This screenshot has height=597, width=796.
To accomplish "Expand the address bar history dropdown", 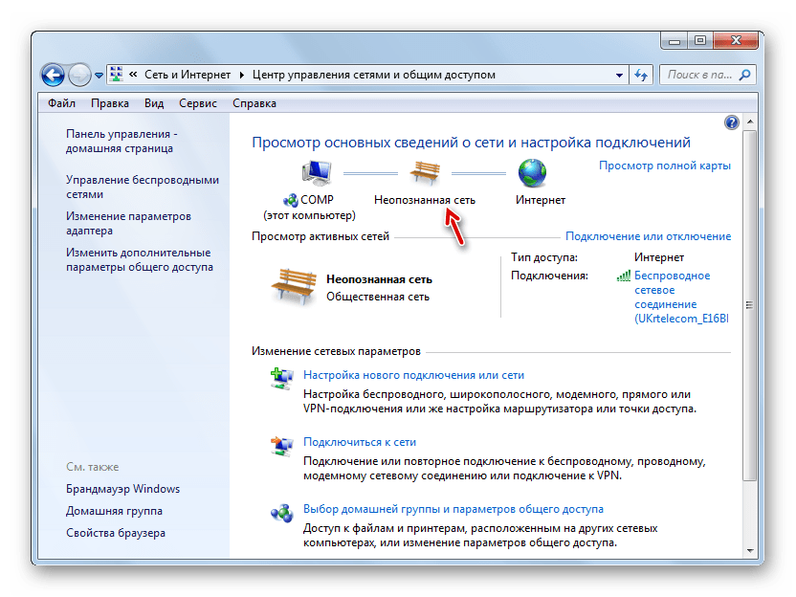I will point(619,76).
